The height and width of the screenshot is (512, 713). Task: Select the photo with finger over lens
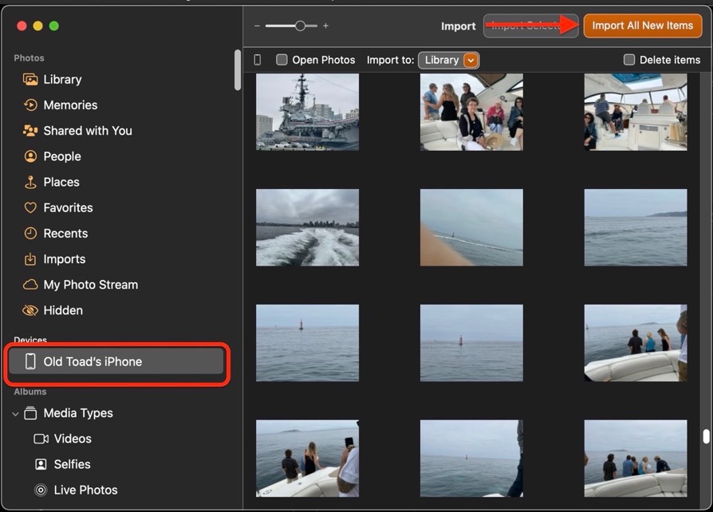point(471,227)
